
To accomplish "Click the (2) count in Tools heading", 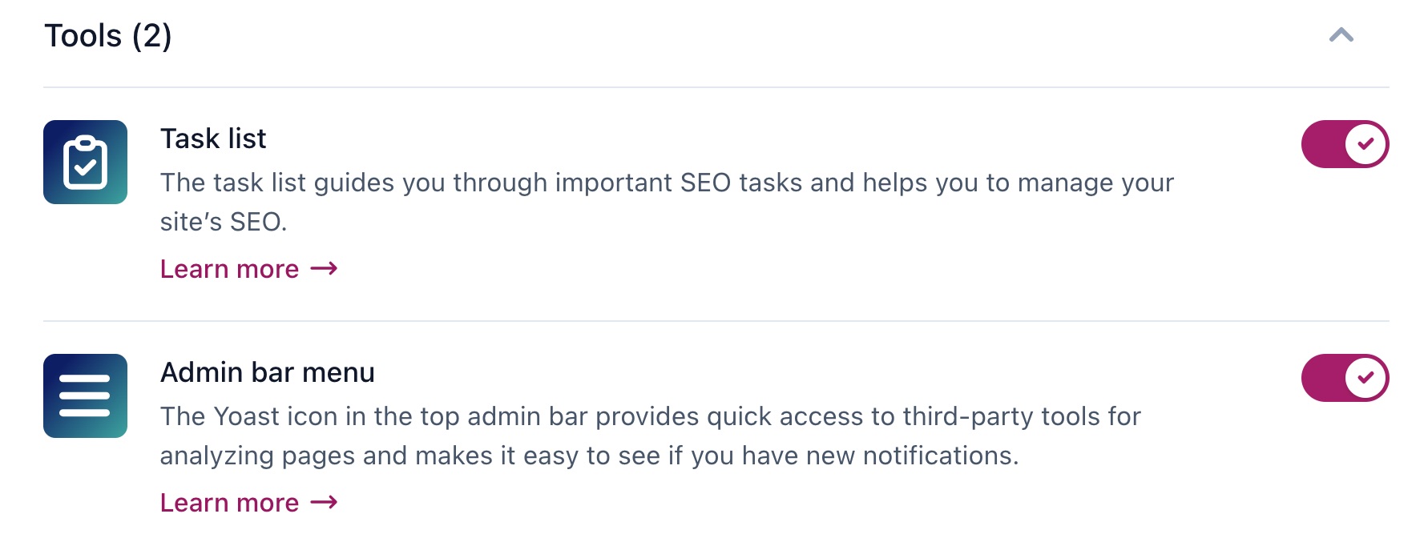I will click(151, 36).
